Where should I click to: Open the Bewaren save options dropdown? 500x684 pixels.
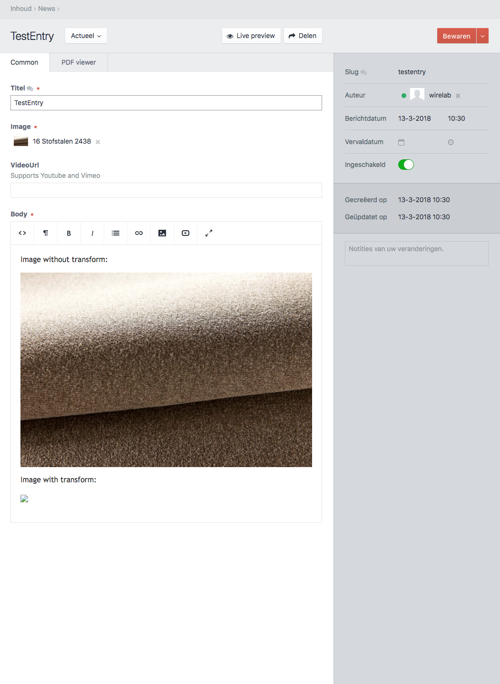tap(482, 36)
